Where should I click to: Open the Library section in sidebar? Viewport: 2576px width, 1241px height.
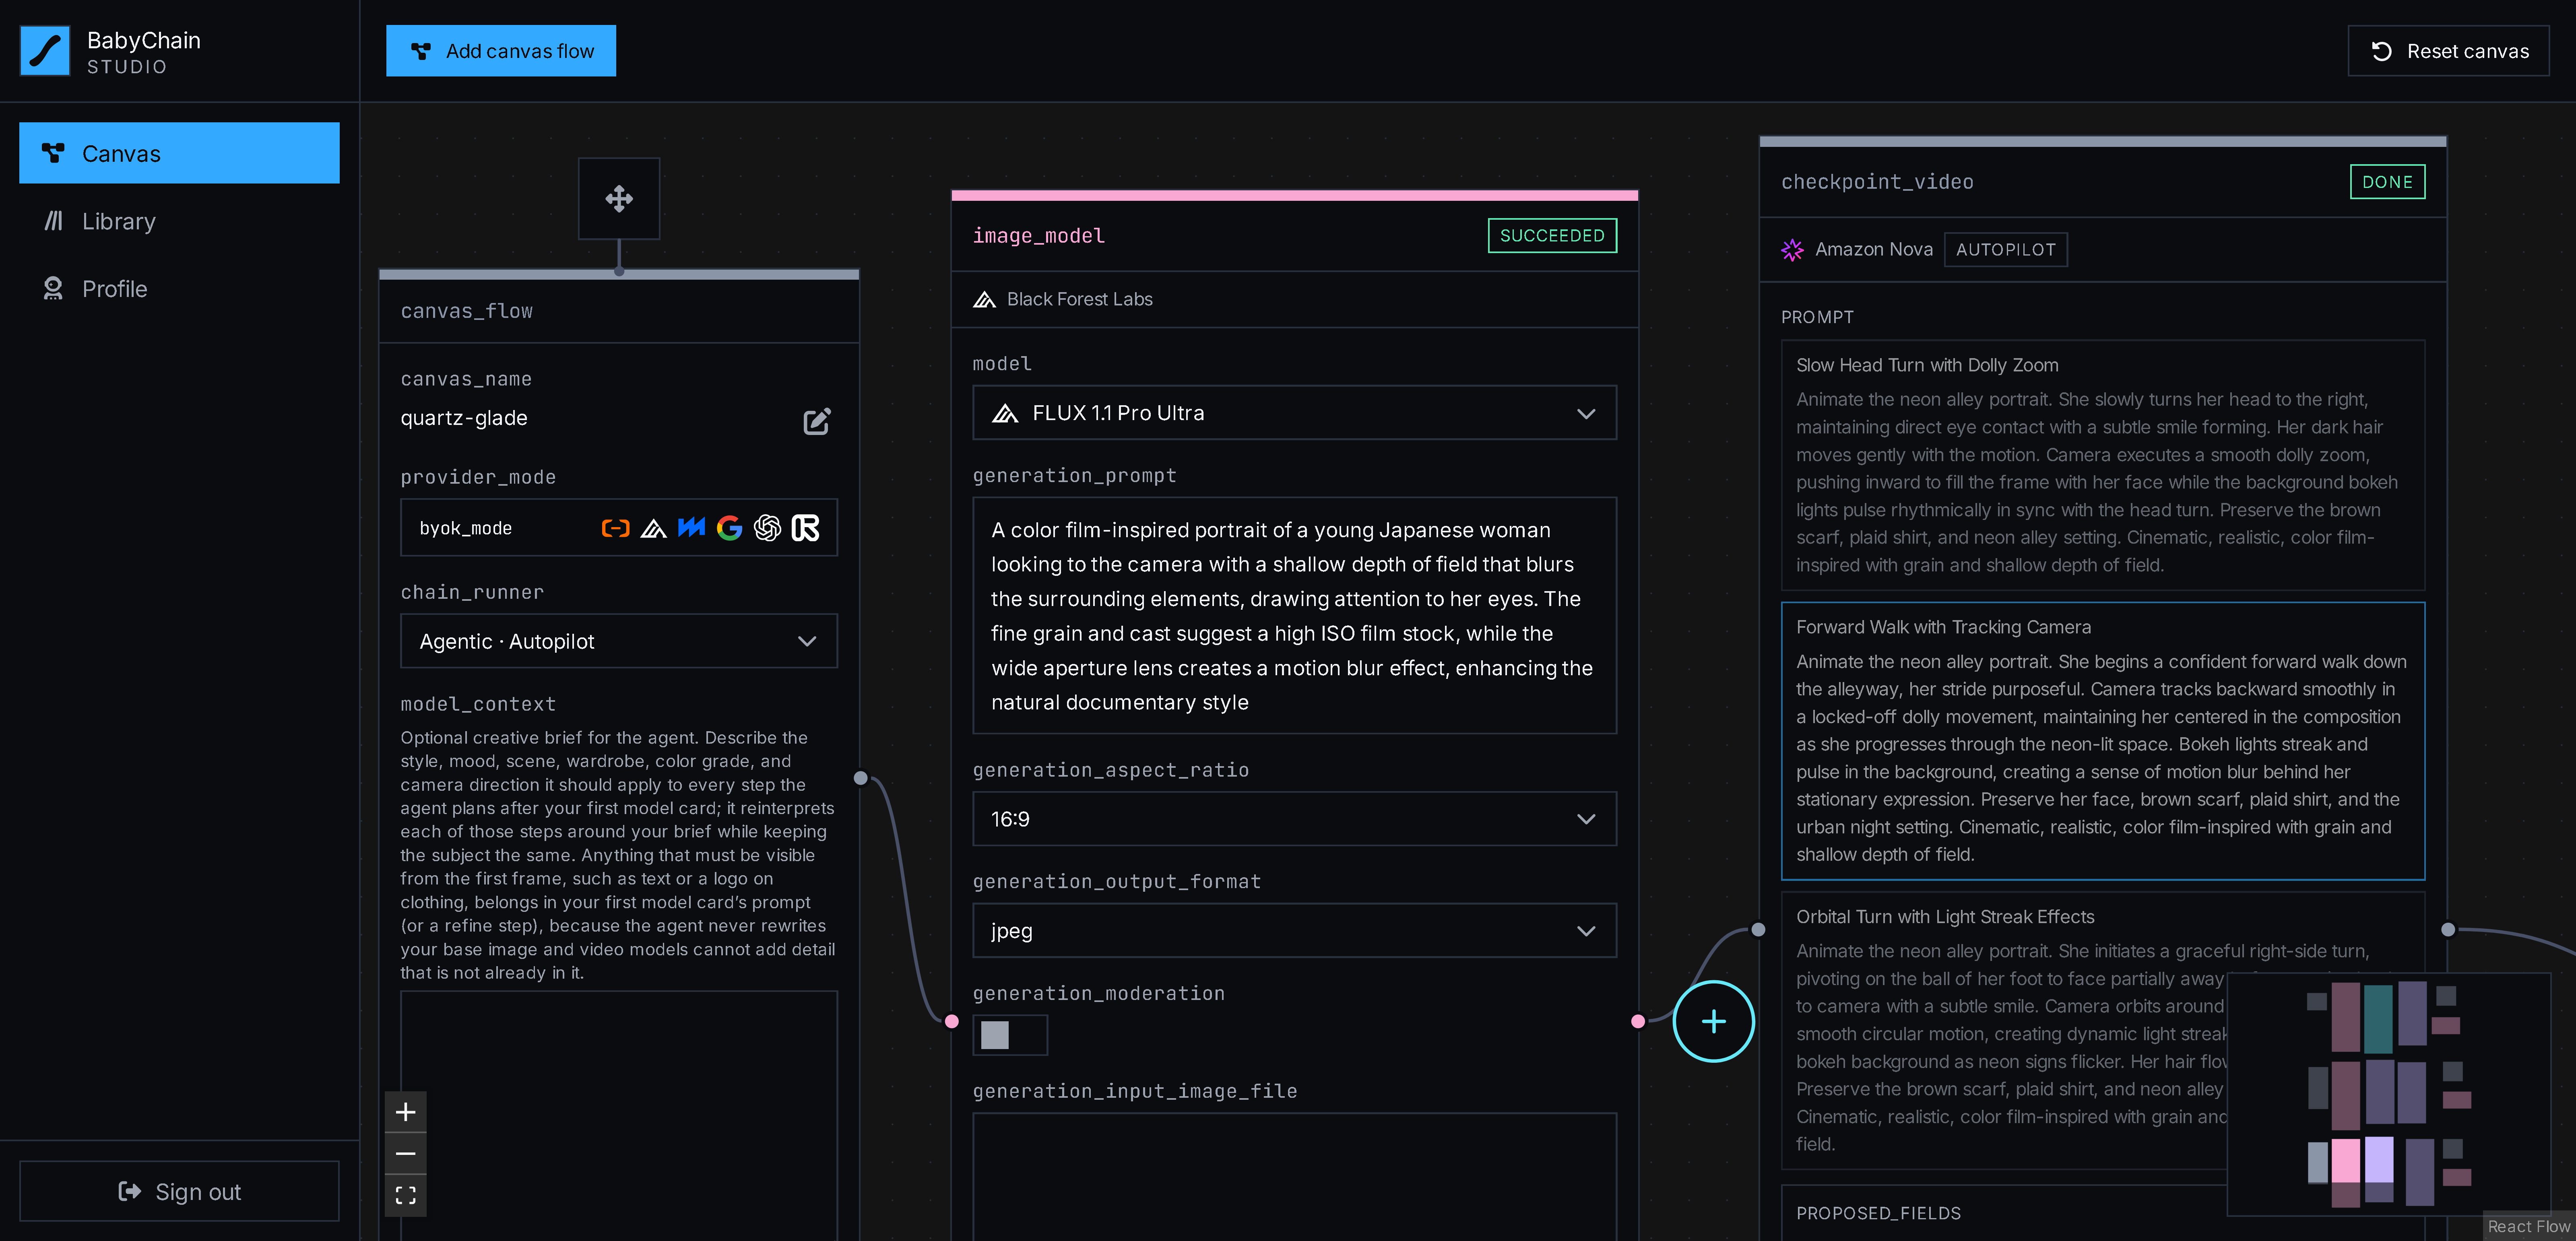point(179,221)
